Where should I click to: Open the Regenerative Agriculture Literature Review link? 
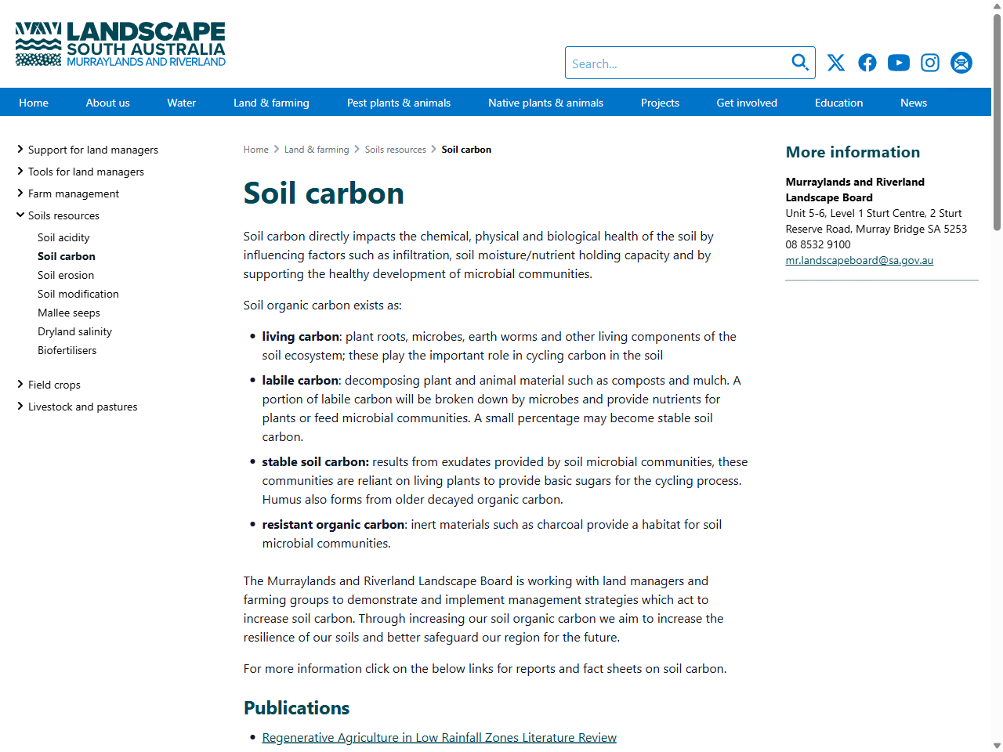click(439, 737)
